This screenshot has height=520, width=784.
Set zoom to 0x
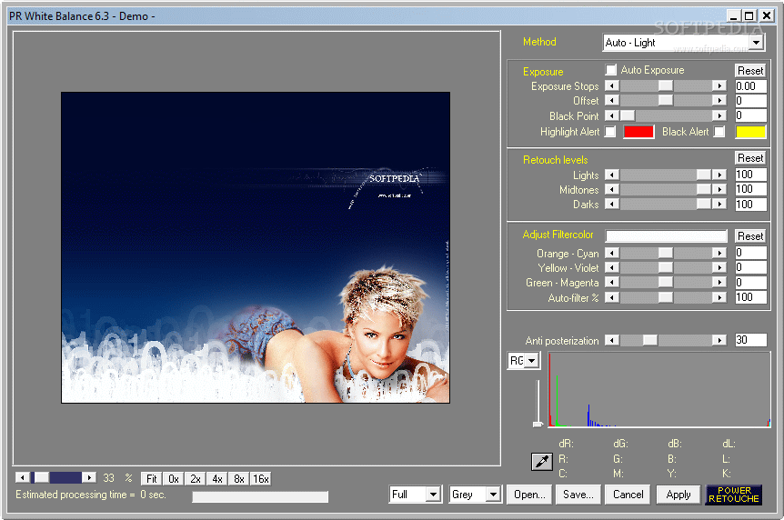click(174, 478)
